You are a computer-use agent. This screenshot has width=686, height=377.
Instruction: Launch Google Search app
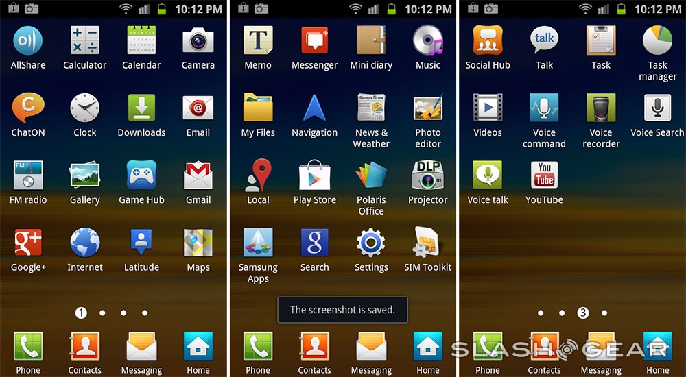click(x=315, y=242)
